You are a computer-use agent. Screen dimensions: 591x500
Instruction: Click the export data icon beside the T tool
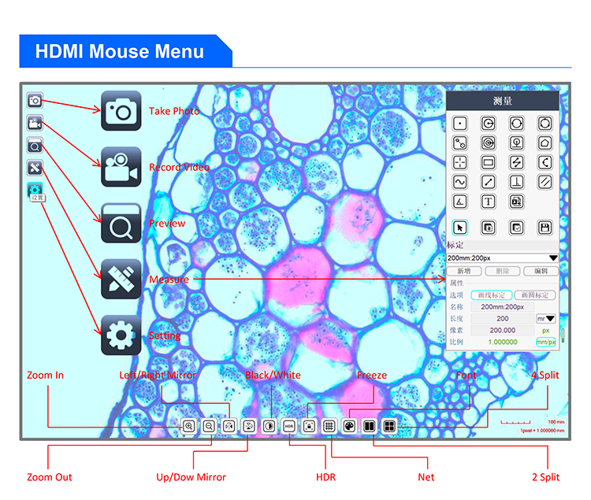click(x=516, y=202)
